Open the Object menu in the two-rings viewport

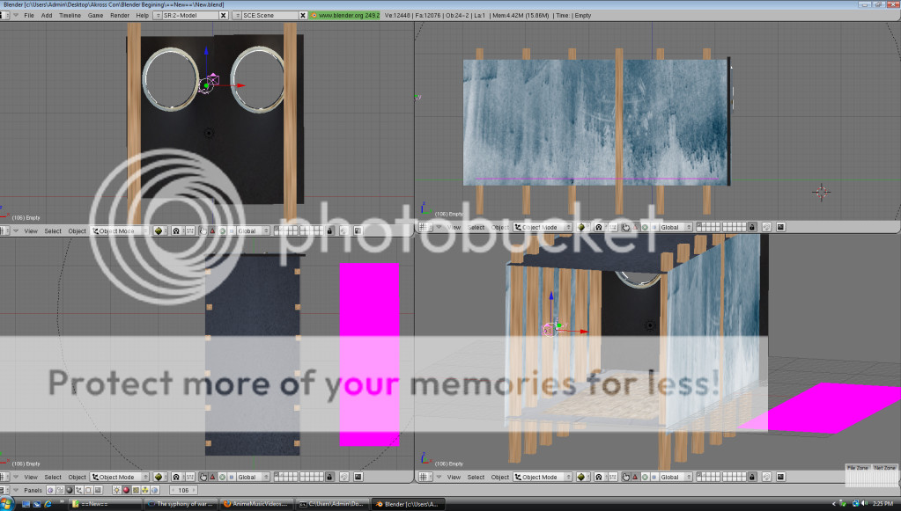(x=77, y=230)
